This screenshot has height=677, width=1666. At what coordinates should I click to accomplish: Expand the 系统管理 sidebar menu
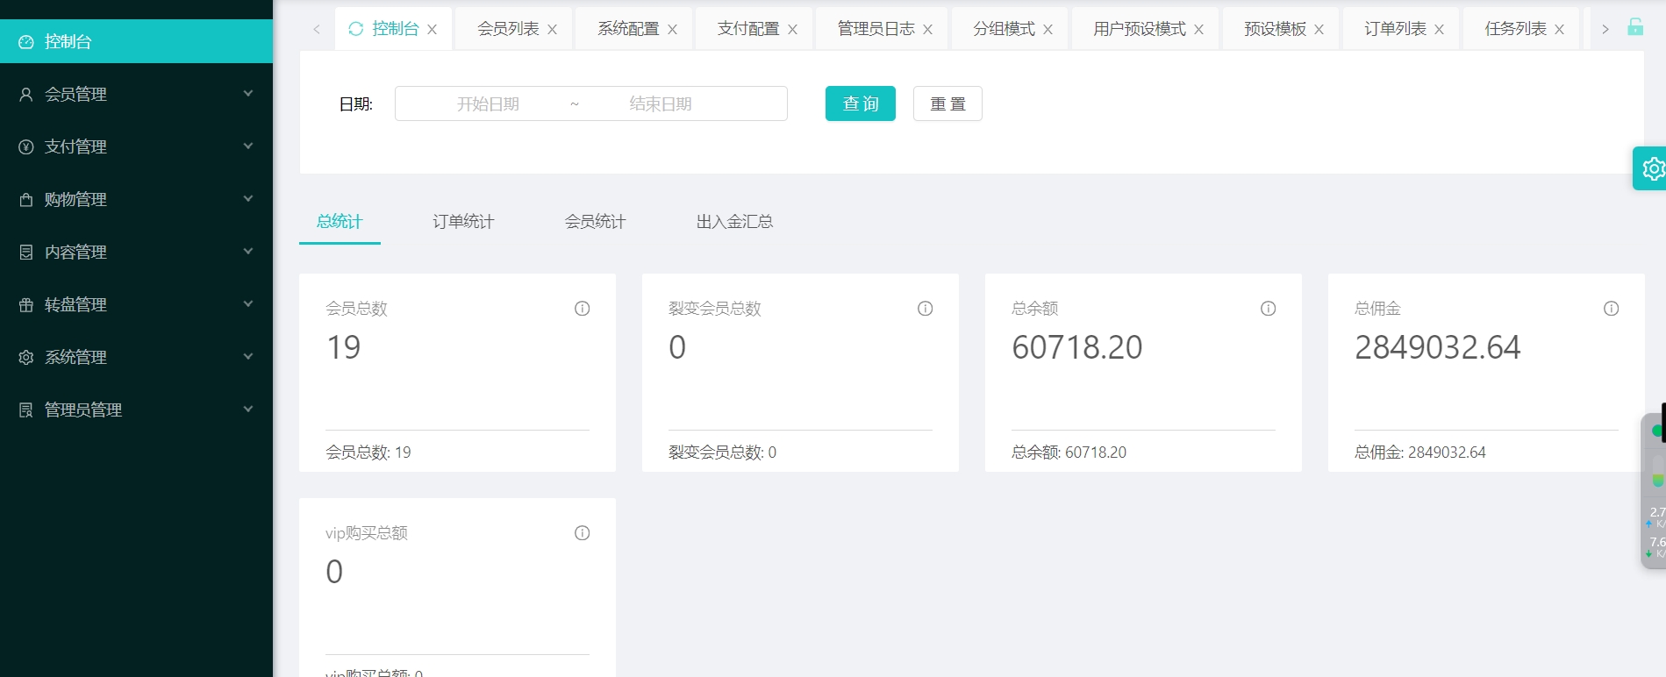point(136,357)
